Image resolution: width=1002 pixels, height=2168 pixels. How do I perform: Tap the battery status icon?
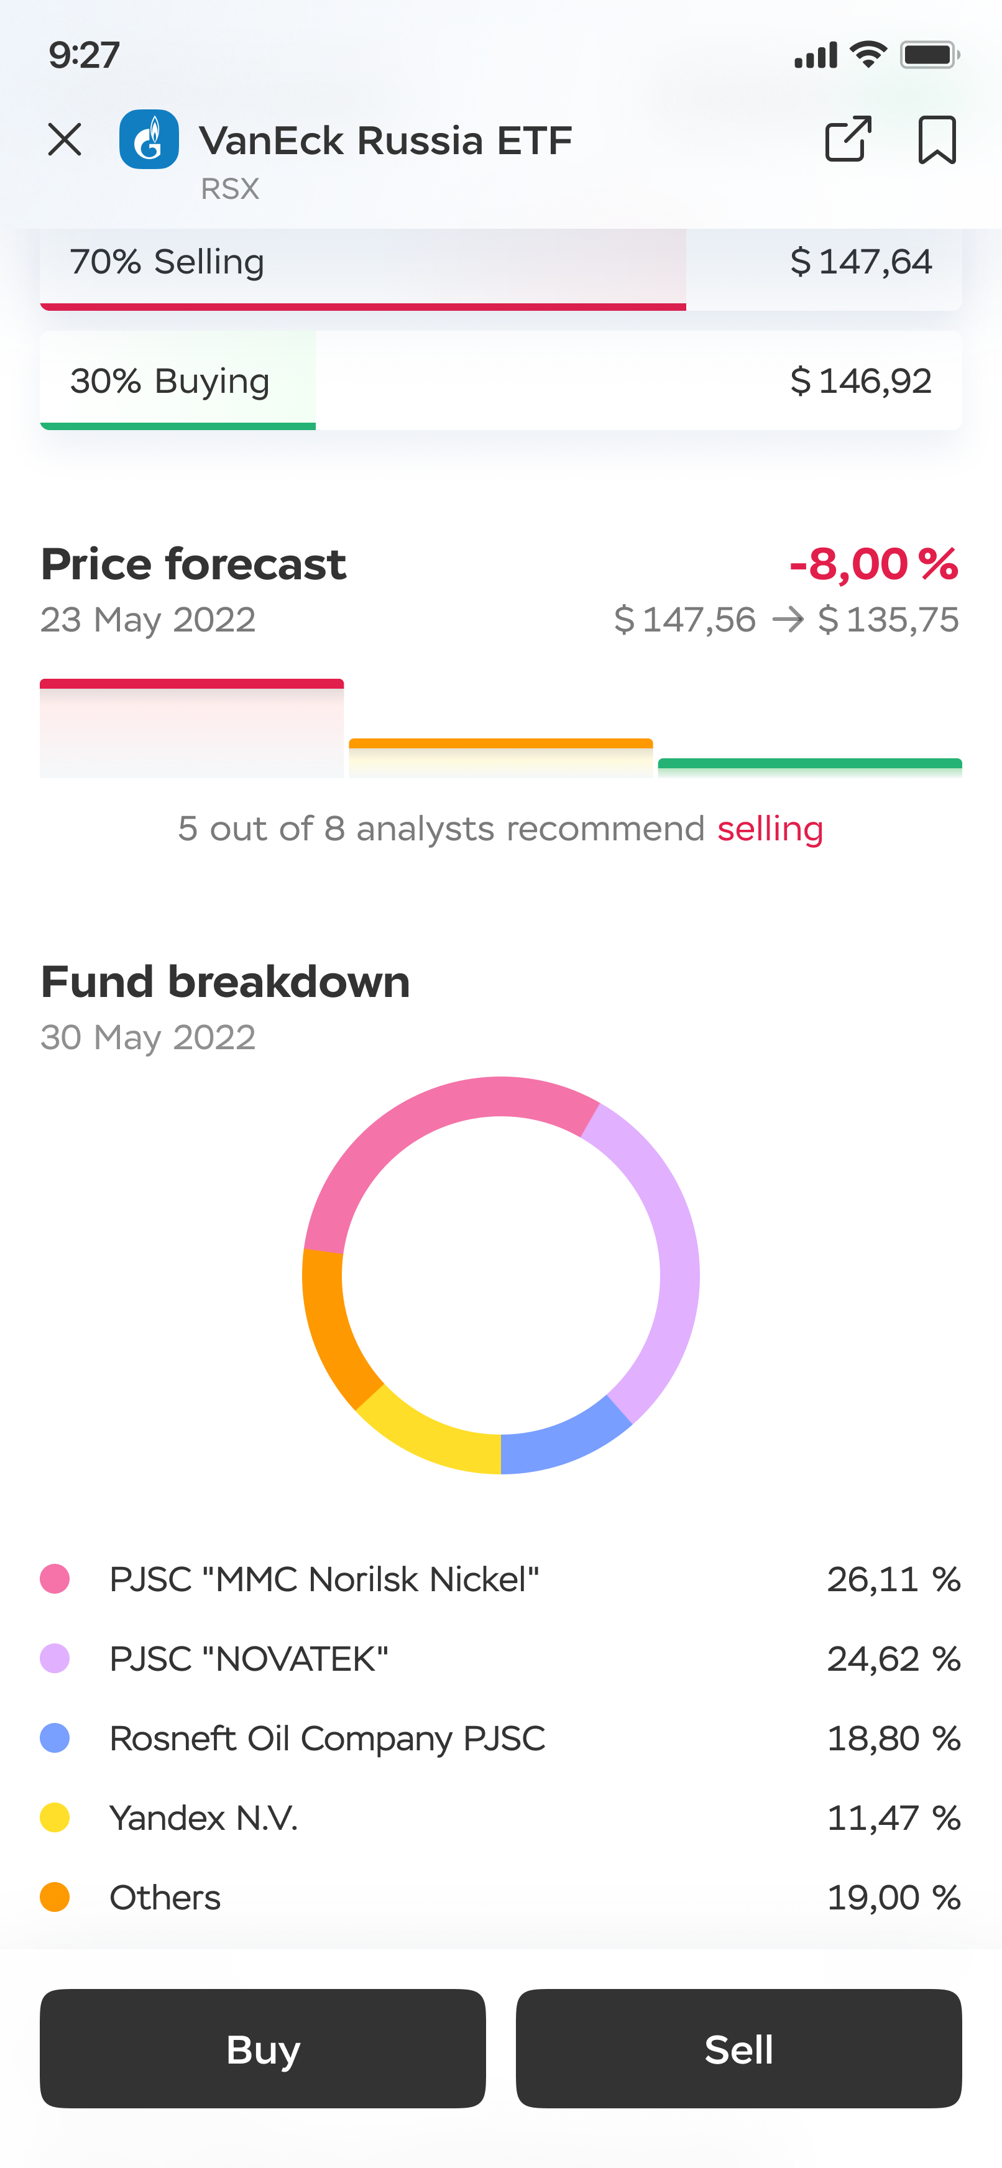[930, 55]
